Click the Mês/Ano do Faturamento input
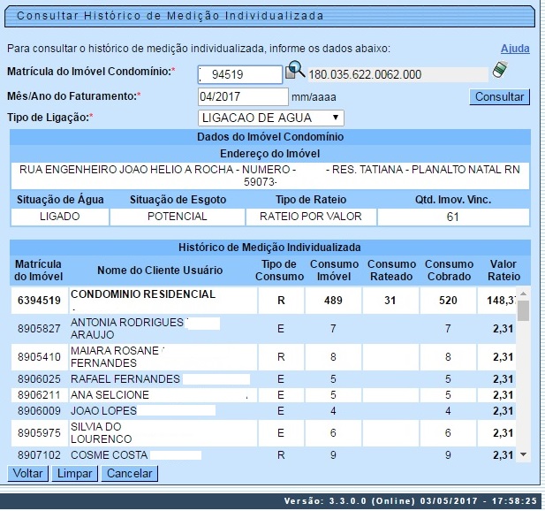 (243, 96)
